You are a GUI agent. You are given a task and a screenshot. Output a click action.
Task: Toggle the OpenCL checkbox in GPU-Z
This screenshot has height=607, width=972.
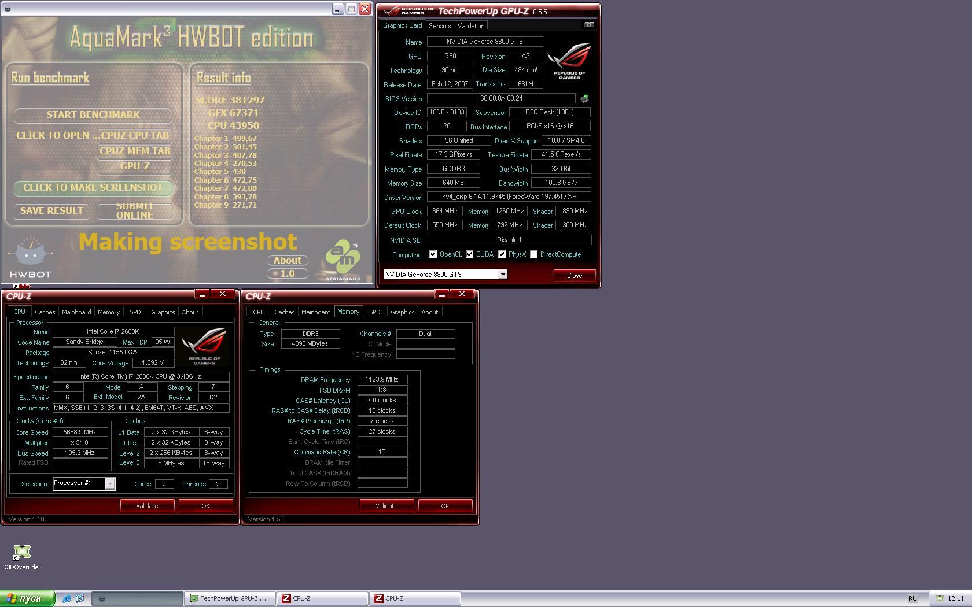(433, 254)
